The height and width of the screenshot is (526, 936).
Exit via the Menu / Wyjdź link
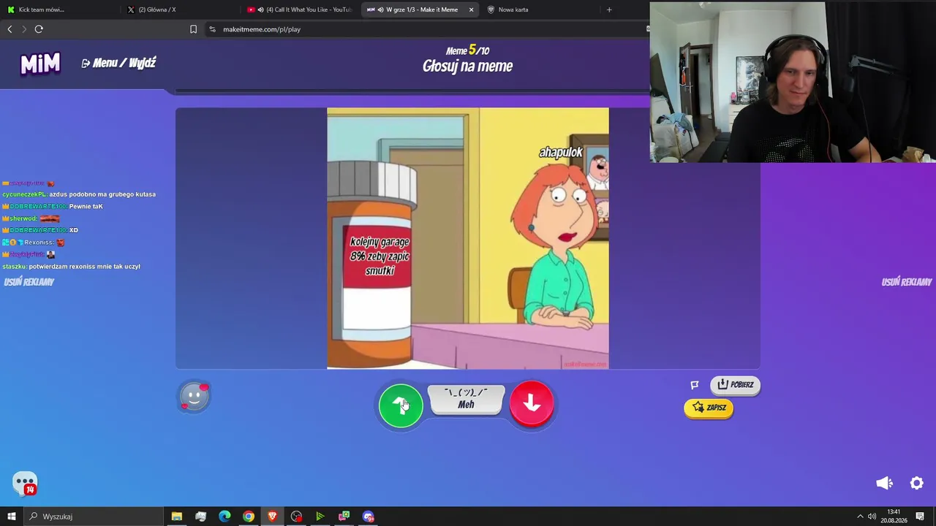[x=118, y=64]
